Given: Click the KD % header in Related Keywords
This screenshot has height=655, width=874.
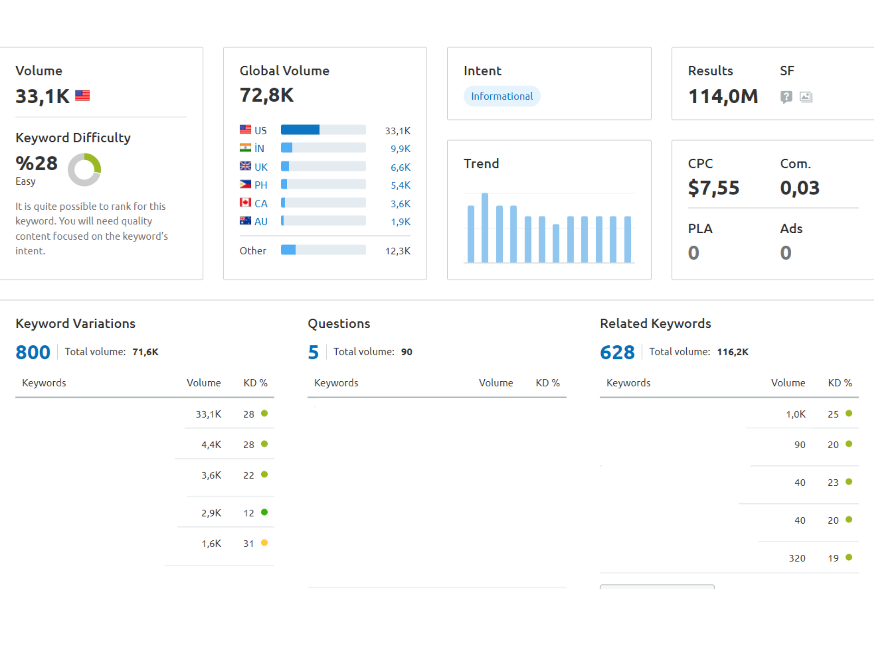Looking at the screenshot, I should click(x=840, y=383).
